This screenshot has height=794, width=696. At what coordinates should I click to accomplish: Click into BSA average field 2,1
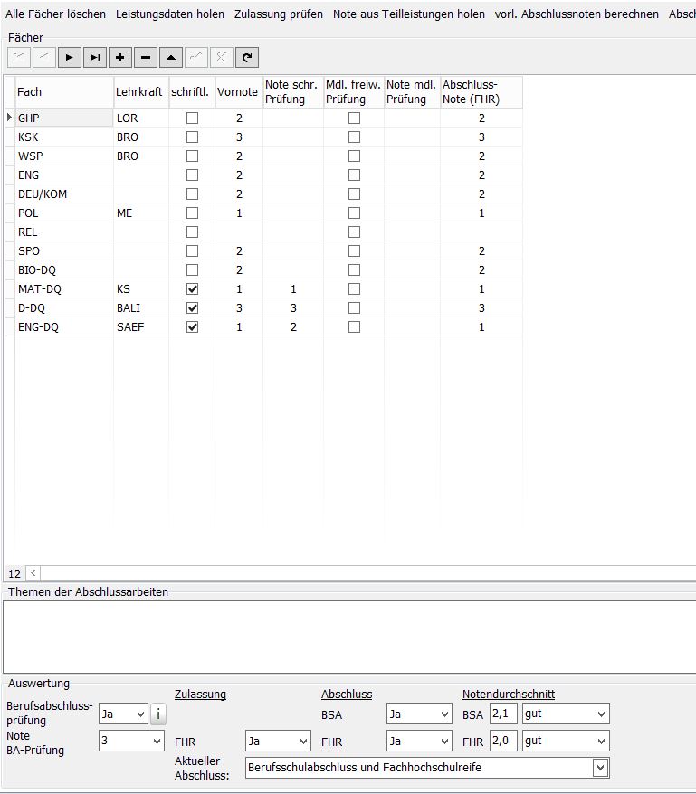click(x=503, y=714)
